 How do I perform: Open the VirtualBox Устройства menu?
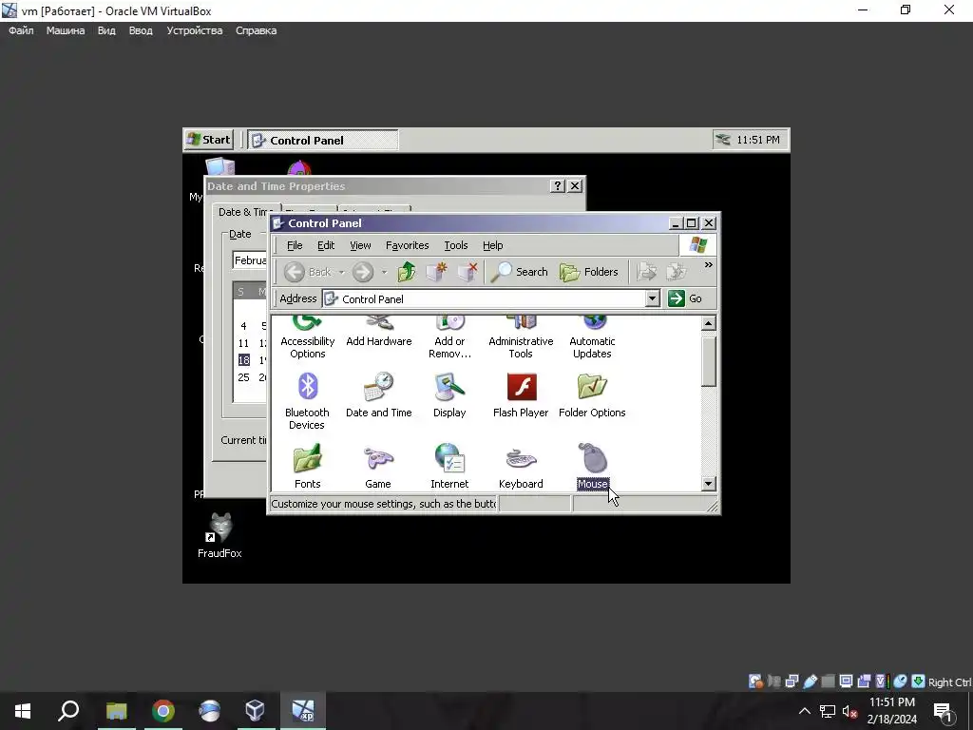(x=194, y=30)
